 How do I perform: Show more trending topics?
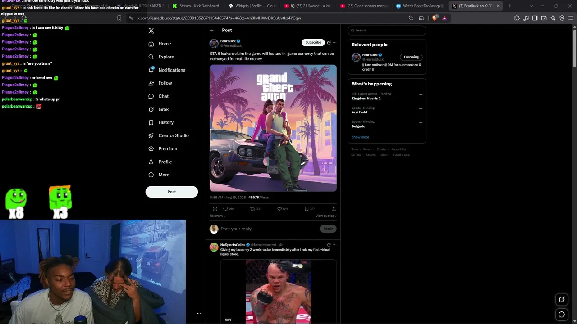click(x=360, y=137)
